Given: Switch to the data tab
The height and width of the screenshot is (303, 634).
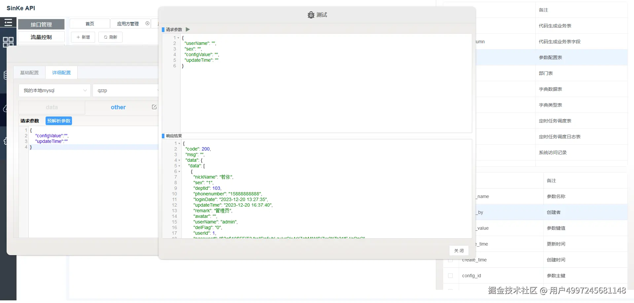Looking at the screenshot, I should click(52, 107).
